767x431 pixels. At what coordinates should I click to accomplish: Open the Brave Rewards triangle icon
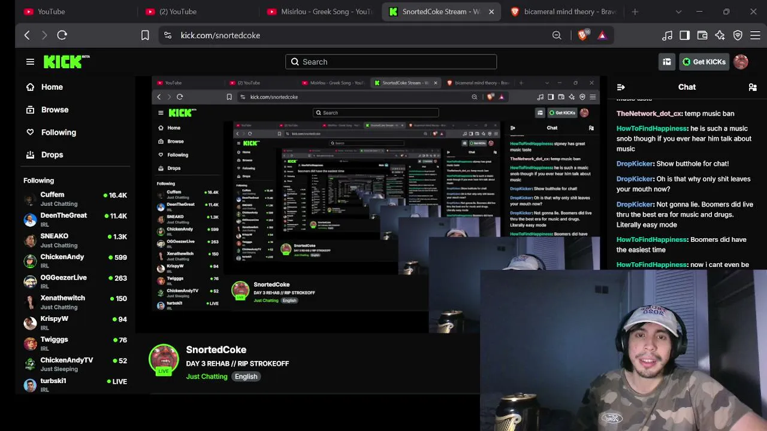[x=602, y=35]
